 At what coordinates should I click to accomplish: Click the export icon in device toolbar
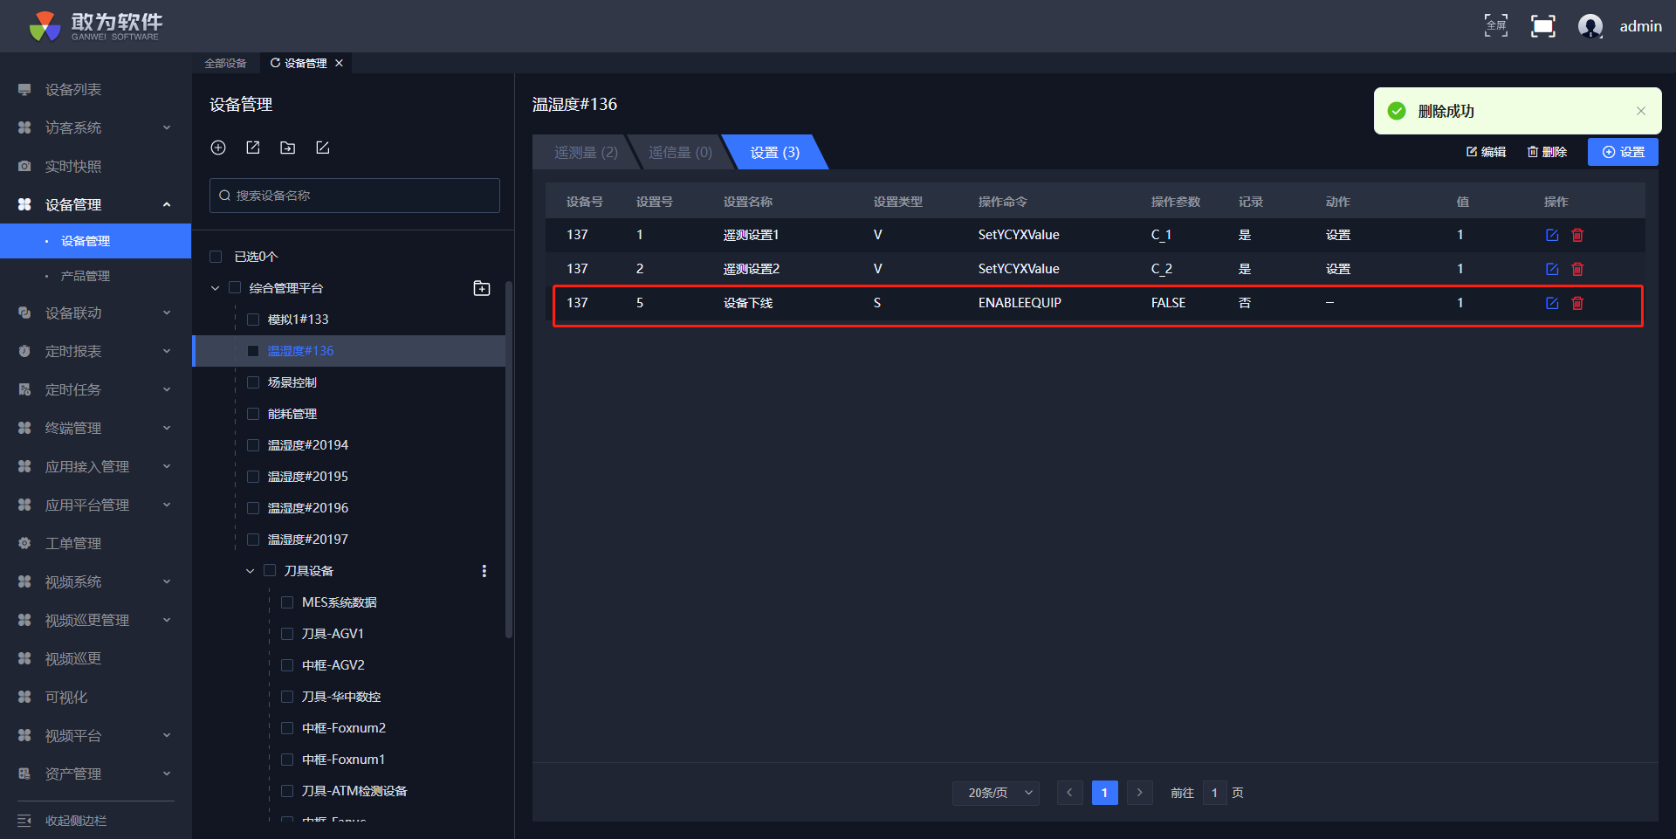tap(253, 148)
